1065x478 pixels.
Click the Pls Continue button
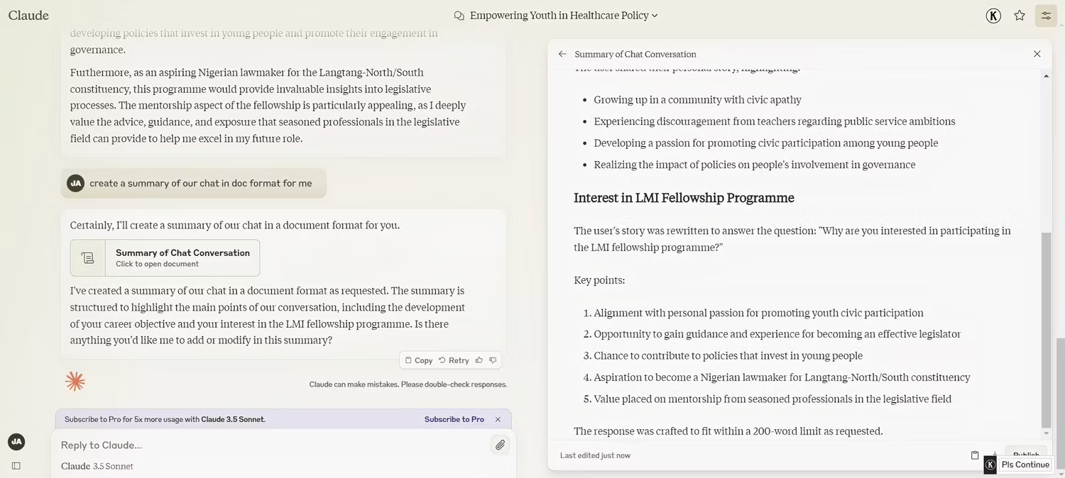pyautogui.click(x=1025, y=465)
